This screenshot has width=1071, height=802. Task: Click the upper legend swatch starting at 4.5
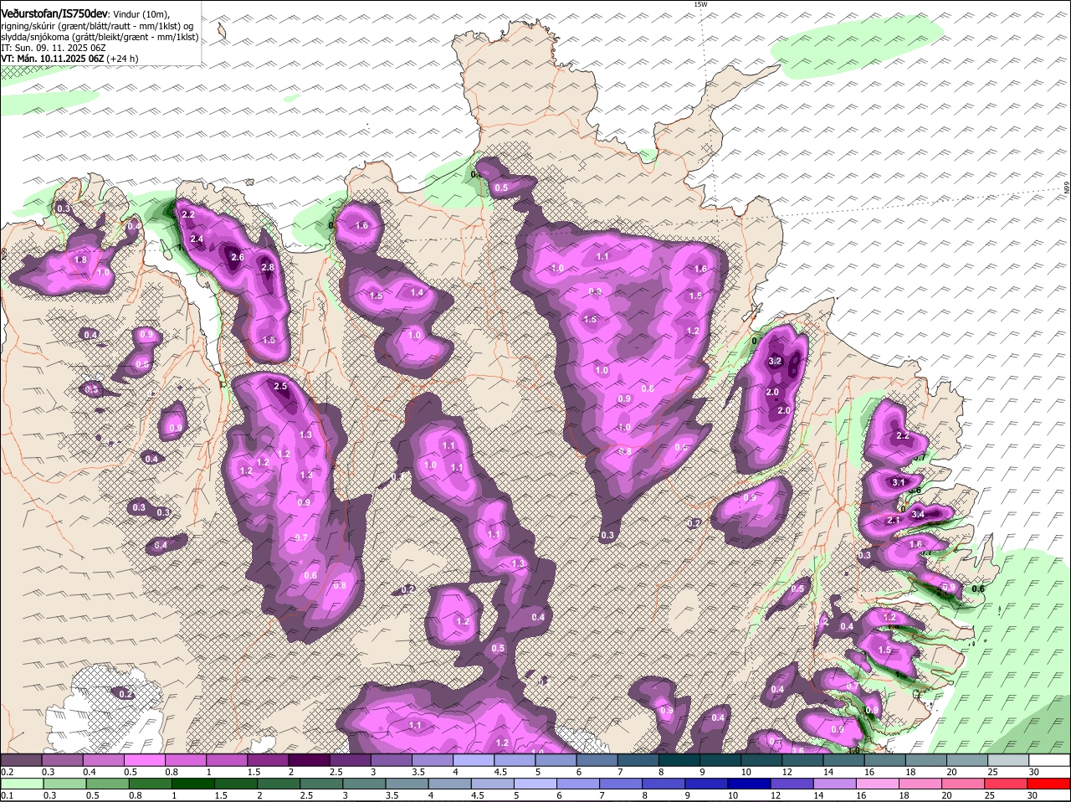[x=515, y=760]
